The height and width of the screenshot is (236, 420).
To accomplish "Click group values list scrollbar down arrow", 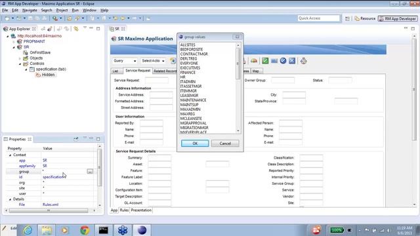I will [x=238, y=131].
